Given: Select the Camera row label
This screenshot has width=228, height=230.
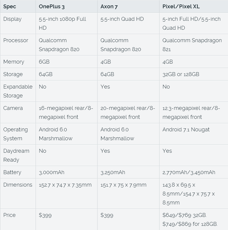Looking at the screenshot, I should (x=13, y=108).
